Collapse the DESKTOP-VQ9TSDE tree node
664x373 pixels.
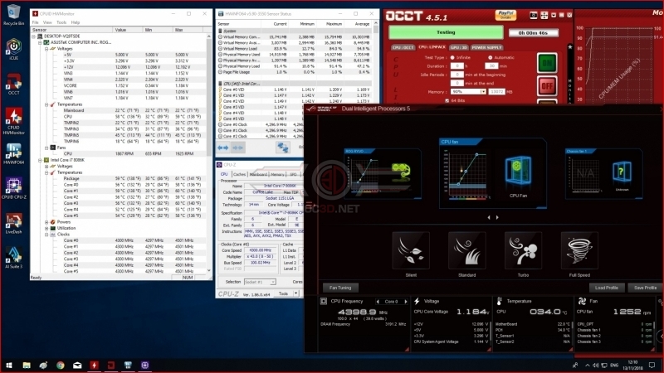pyautogui.click(x=34, y=36)
